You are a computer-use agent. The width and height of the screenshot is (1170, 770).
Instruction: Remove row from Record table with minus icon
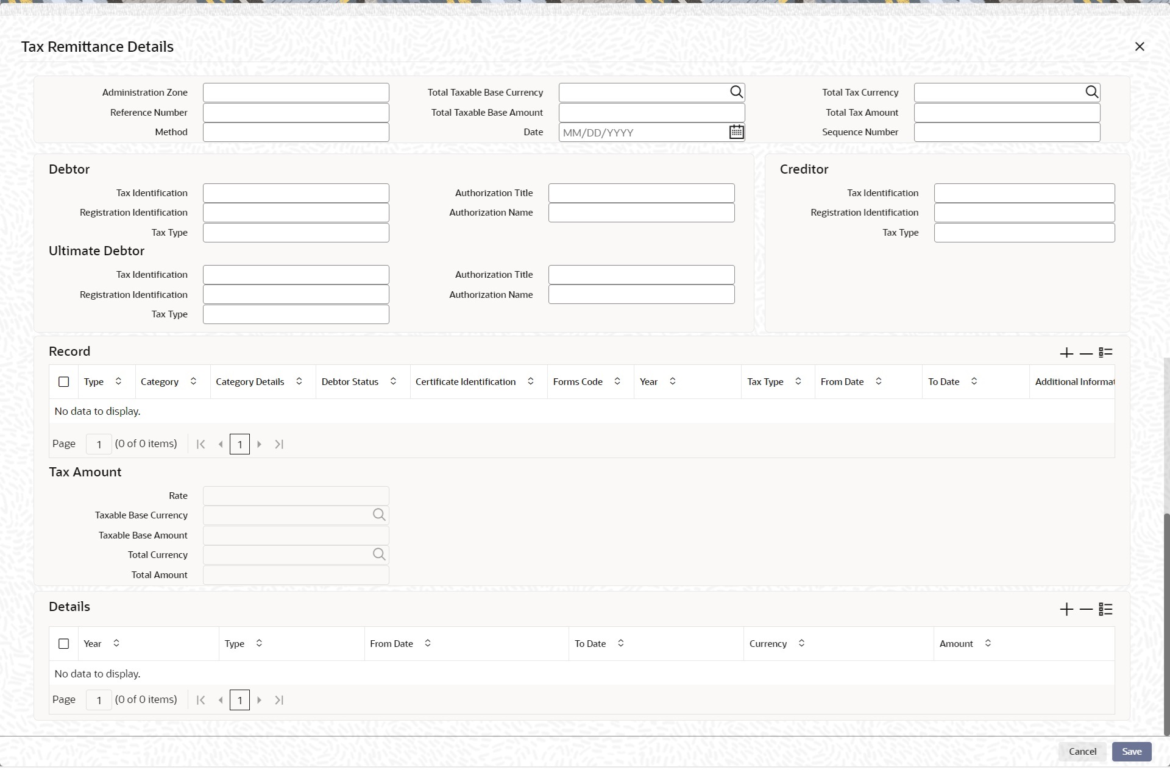[x=1086, y=353]
